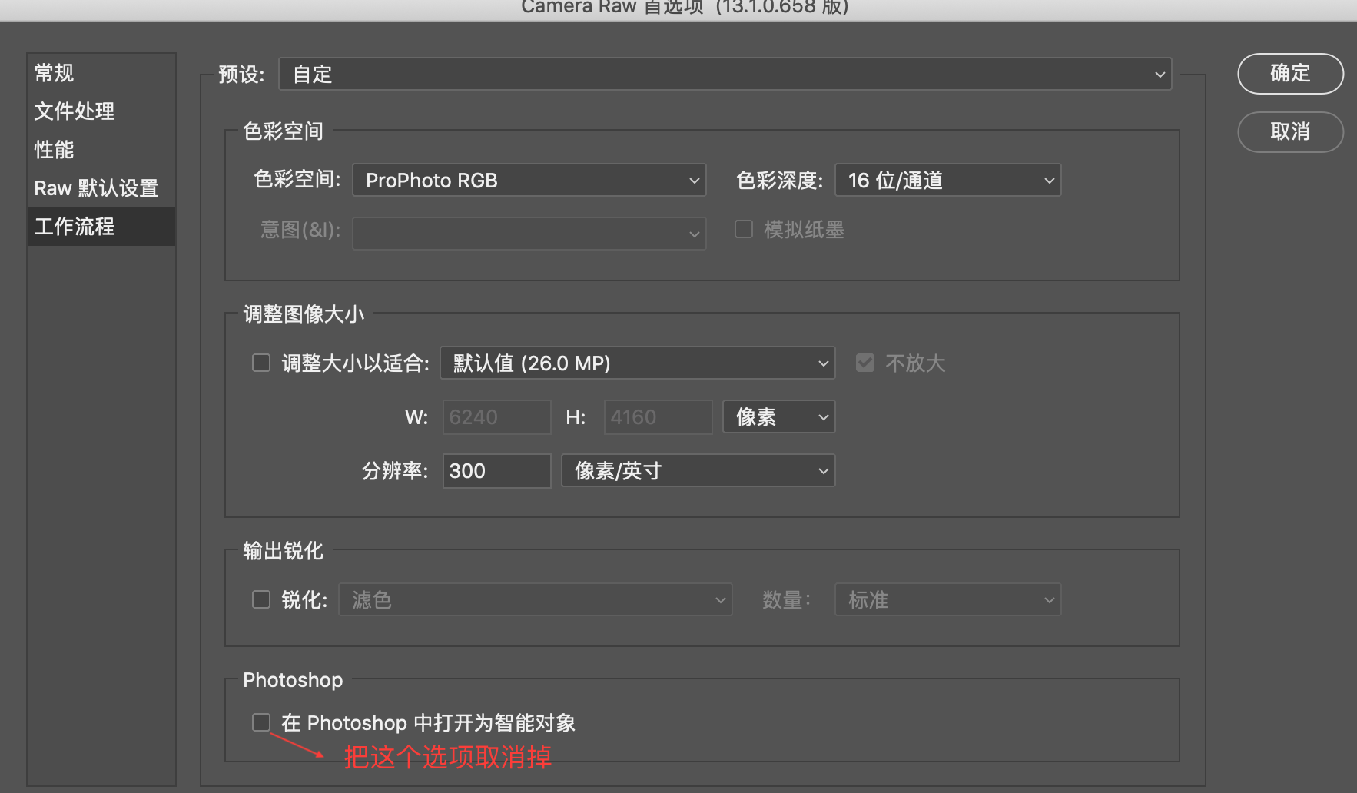Click the H height field 4160

pyautogui.click(x=658, y=417)
